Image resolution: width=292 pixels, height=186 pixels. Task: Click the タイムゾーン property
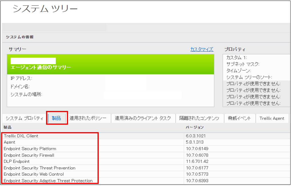tap(238, 71)
